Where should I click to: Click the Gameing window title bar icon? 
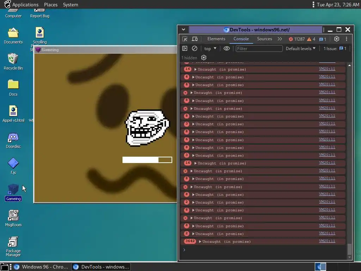coord(38,49)
